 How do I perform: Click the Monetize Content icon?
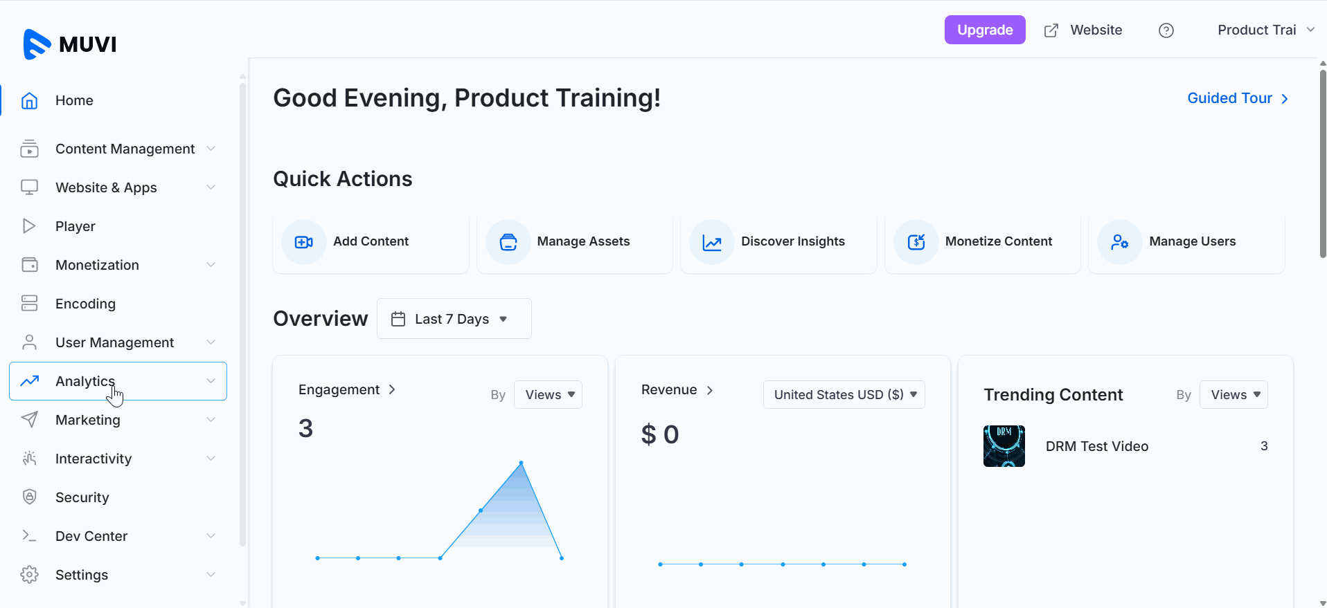pos(916,242)
